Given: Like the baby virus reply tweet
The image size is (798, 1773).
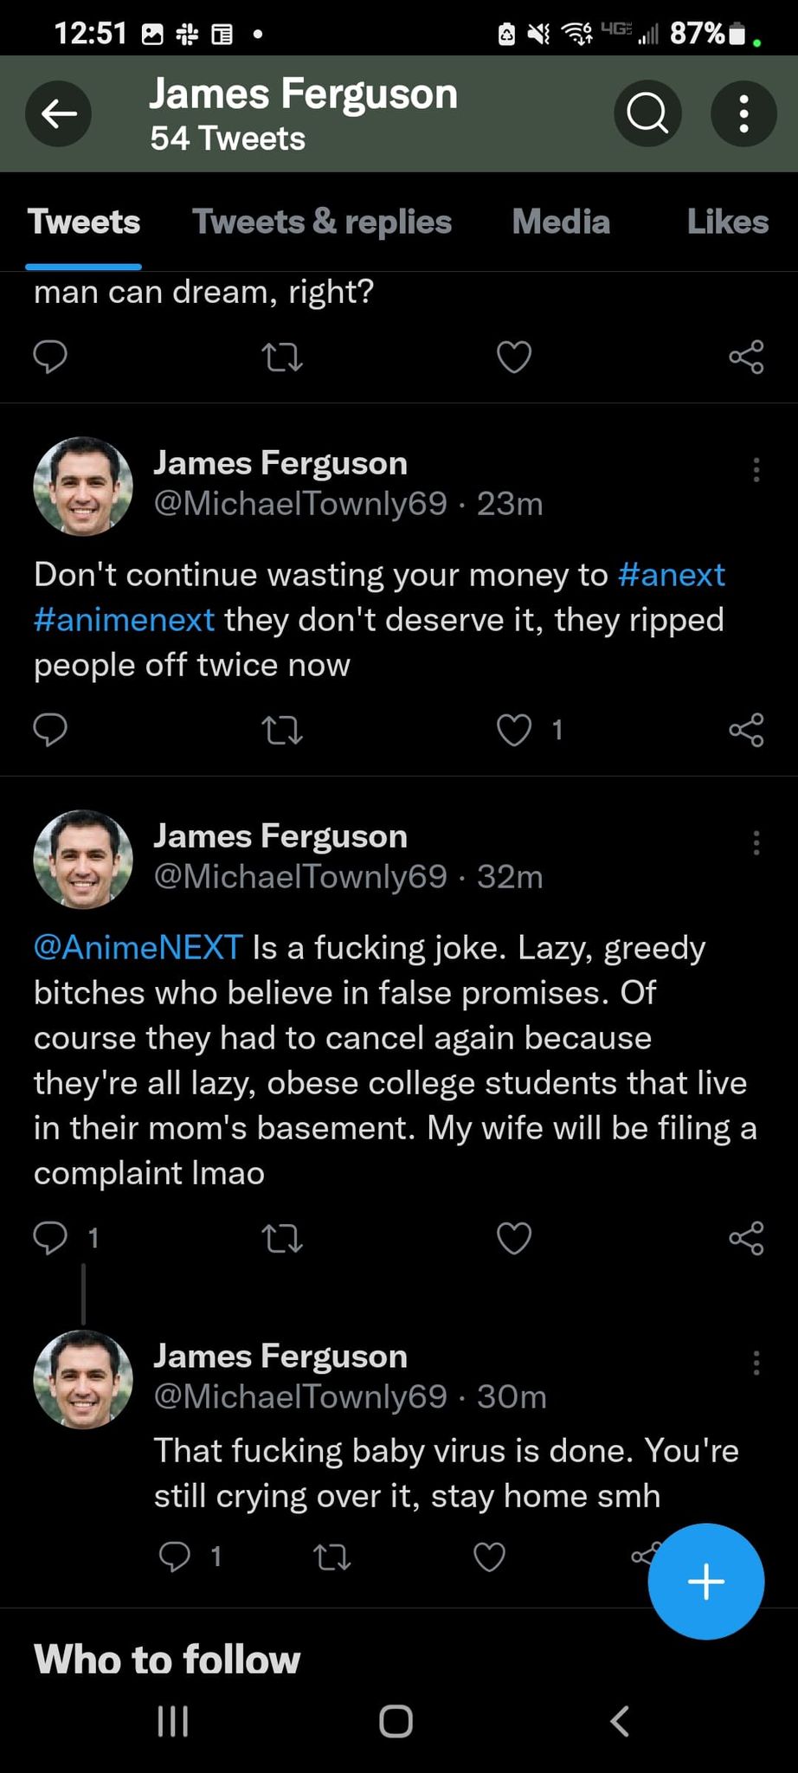Looking at the screenshot, I should [490, 1557].
